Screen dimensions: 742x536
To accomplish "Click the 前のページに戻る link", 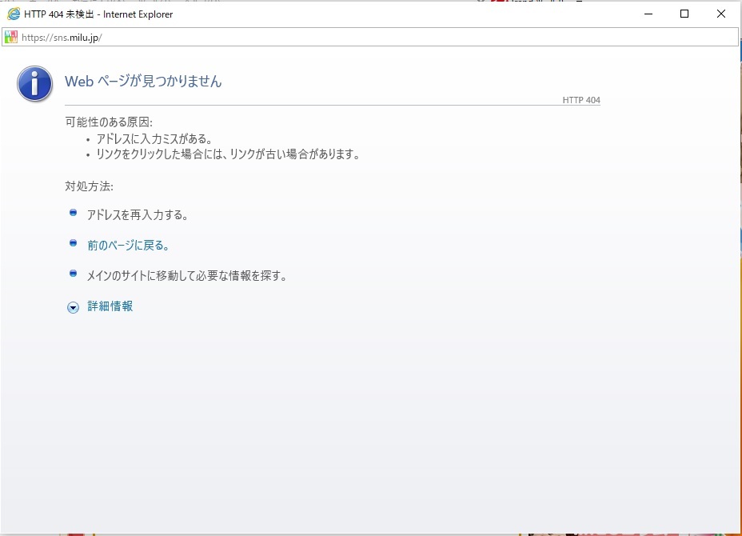I will [x=128, y=246].
